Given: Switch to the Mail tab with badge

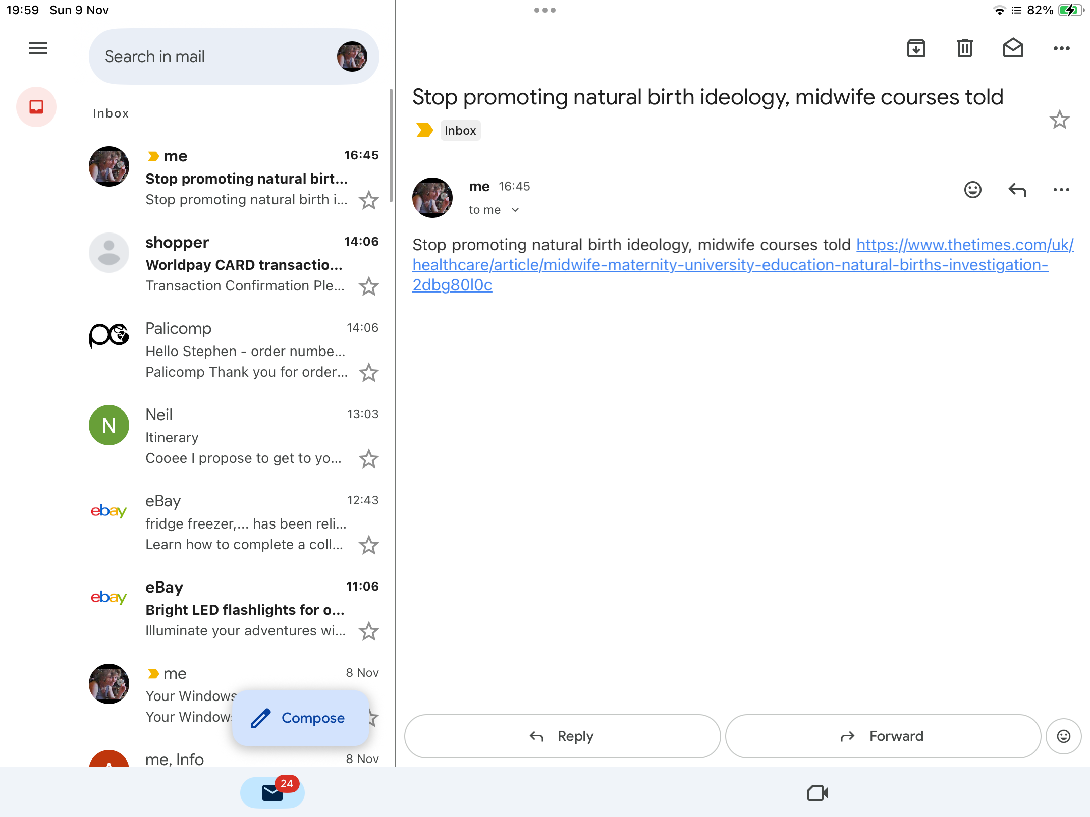Looking at the screenshot, I should click(272, 792).
